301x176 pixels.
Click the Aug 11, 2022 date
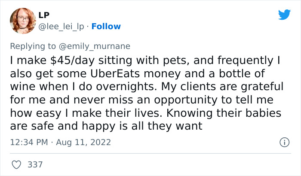tap(81, 142)
